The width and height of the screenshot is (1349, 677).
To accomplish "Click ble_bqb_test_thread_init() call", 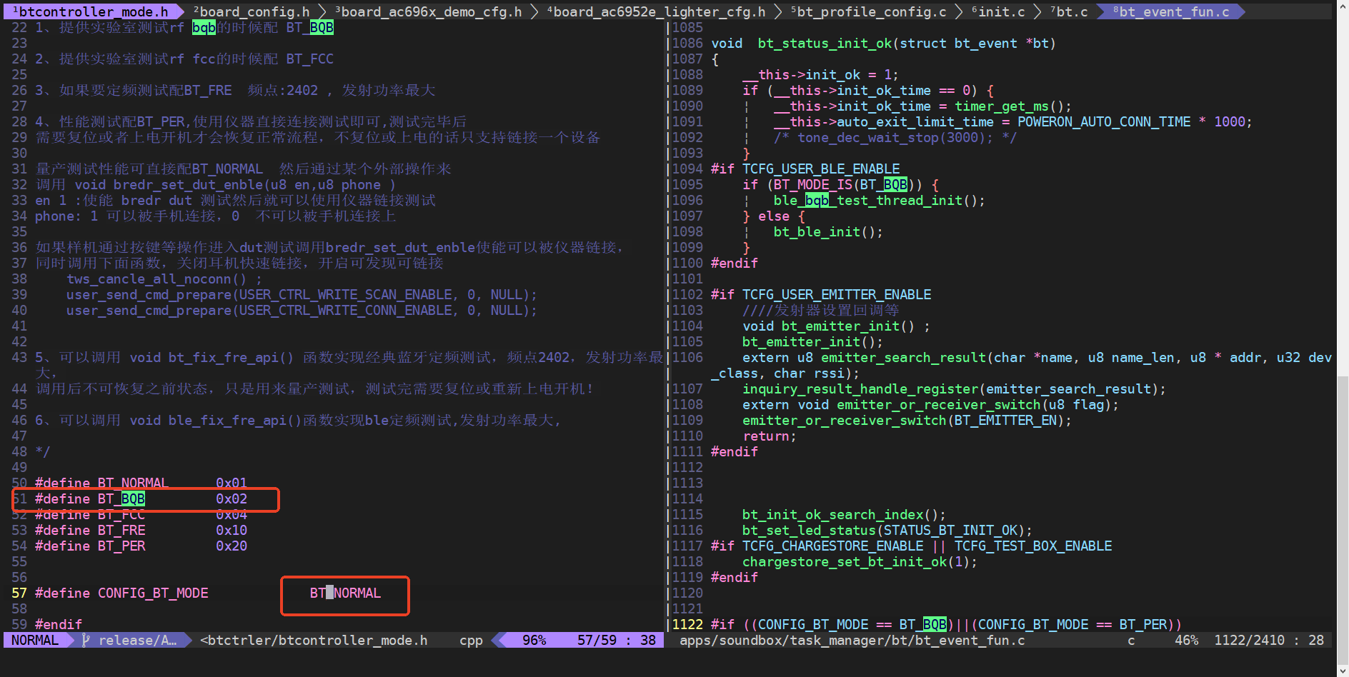I will [875, 201].
